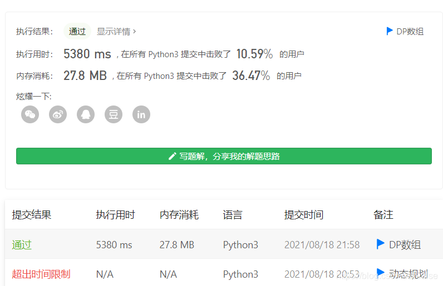Click the 提交结果 column header
443x286 pixels.
point(31,215)
